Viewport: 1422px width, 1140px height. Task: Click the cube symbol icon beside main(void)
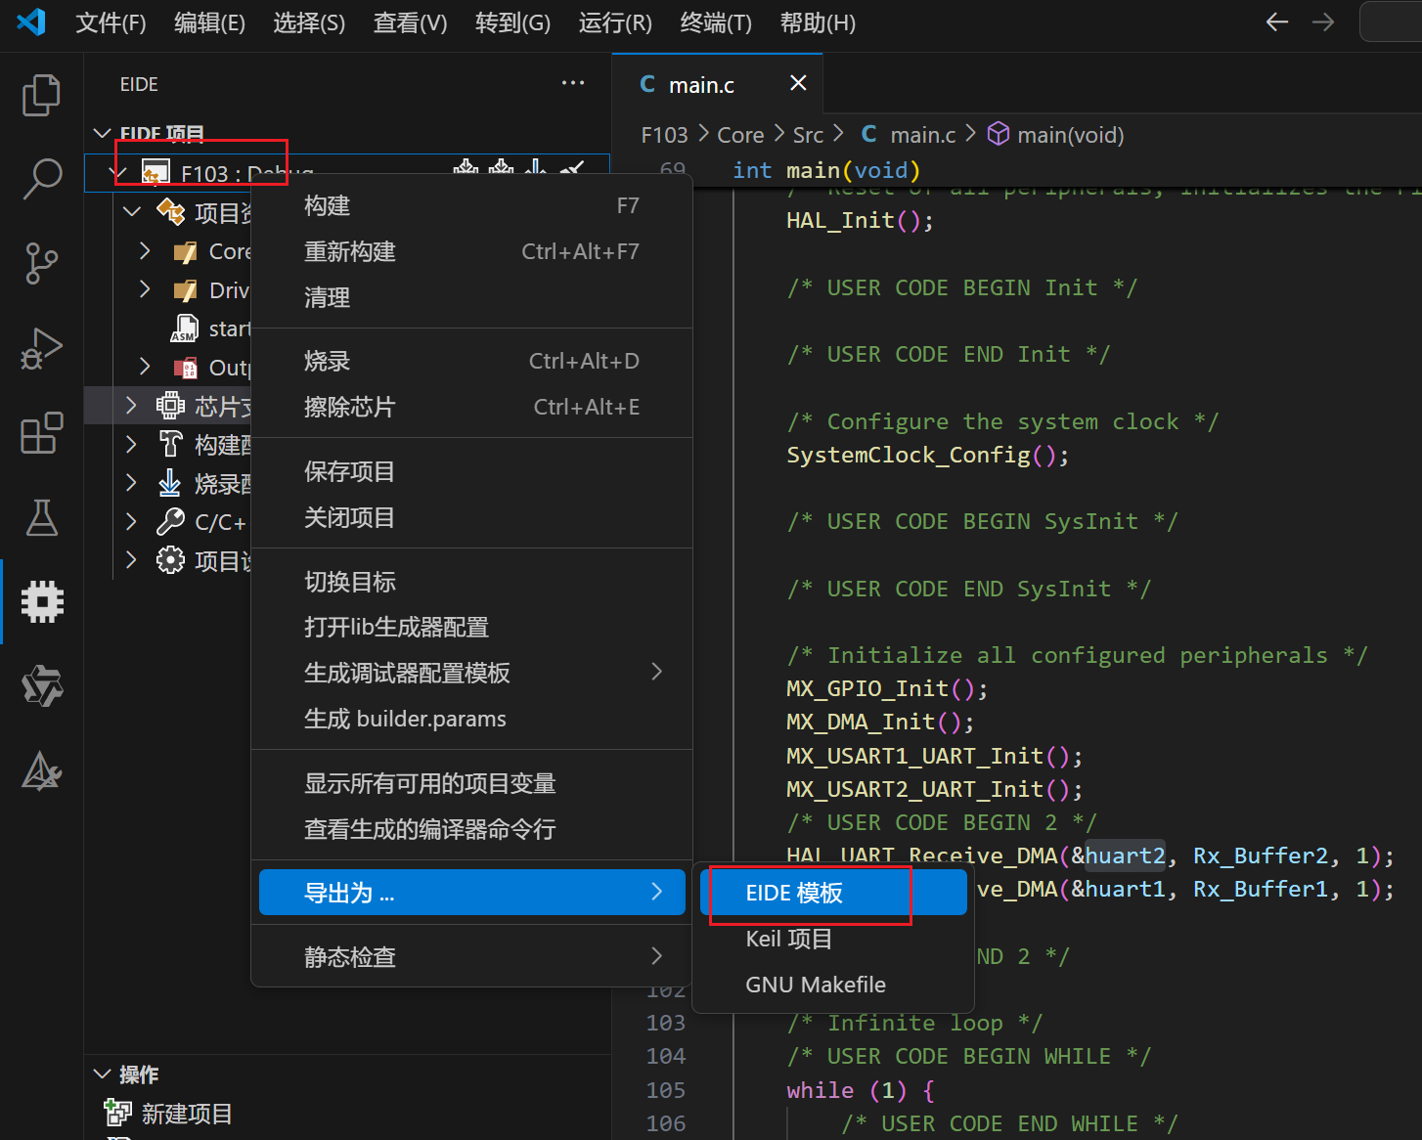[x=998, y=134]
